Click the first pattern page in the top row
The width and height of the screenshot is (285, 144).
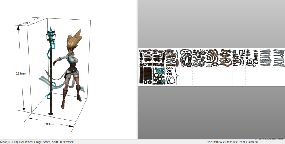[146, 58]
